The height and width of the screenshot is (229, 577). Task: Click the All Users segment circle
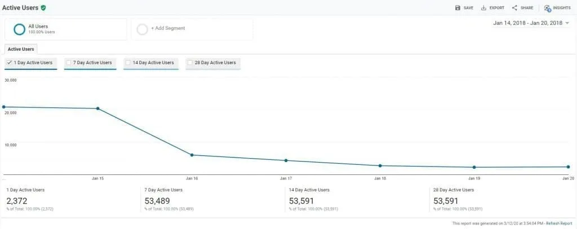tap(20, 29)
